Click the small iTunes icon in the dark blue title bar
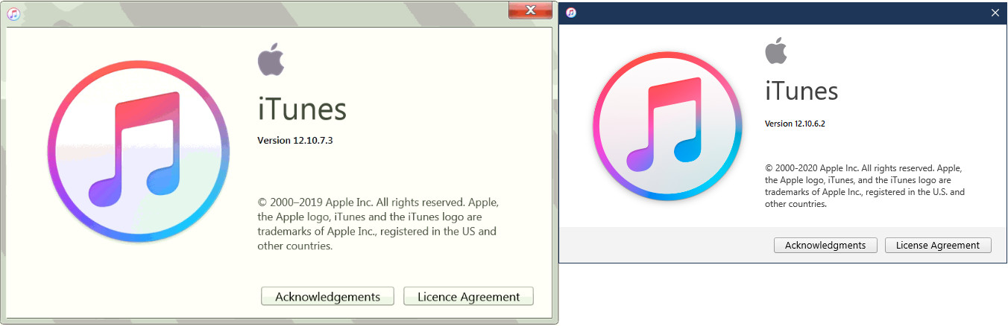 [571, 13]
